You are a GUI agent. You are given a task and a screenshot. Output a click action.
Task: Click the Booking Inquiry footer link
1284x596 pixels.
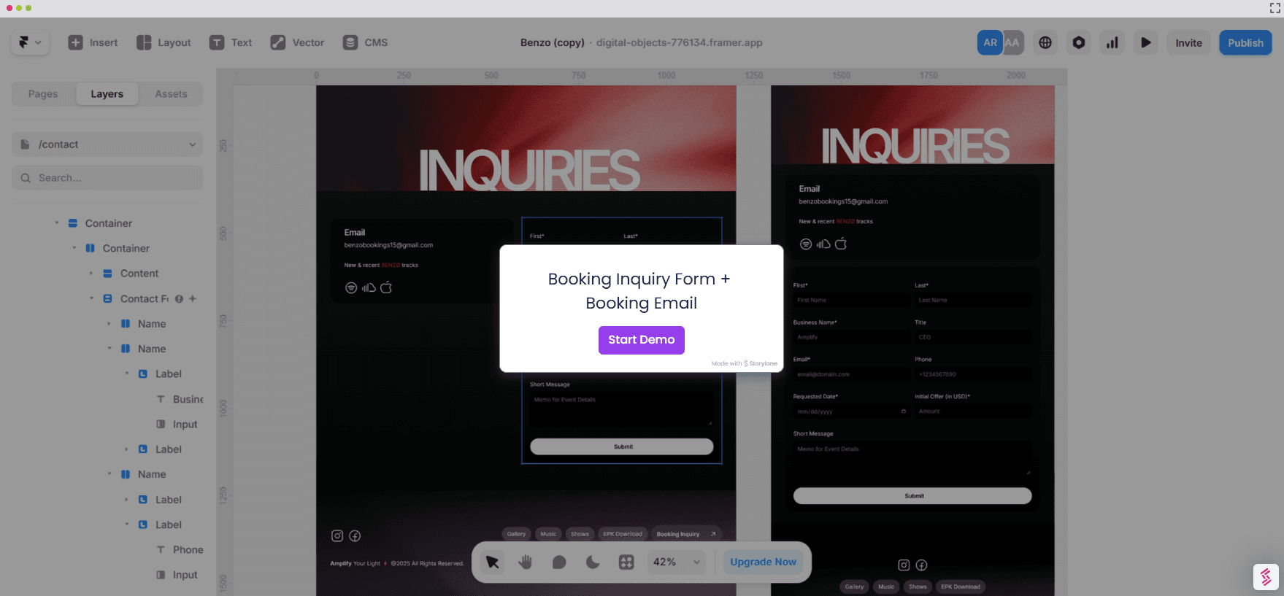[685, 534]
